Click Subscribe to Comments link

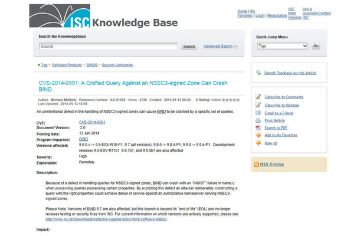[x=284, y=97]
